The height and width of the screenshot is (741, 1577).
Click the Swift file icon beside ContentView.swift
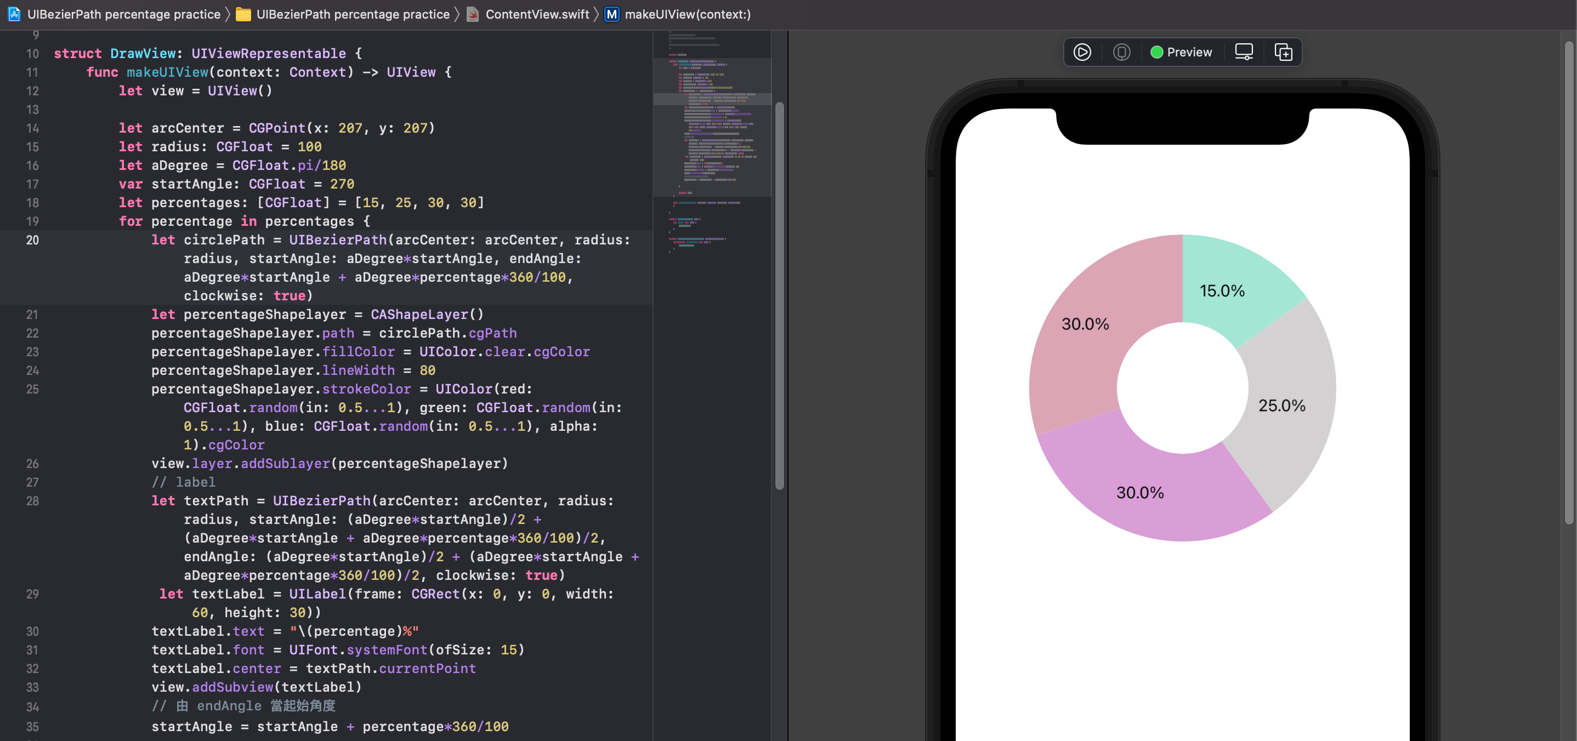(x=473, y=14)
